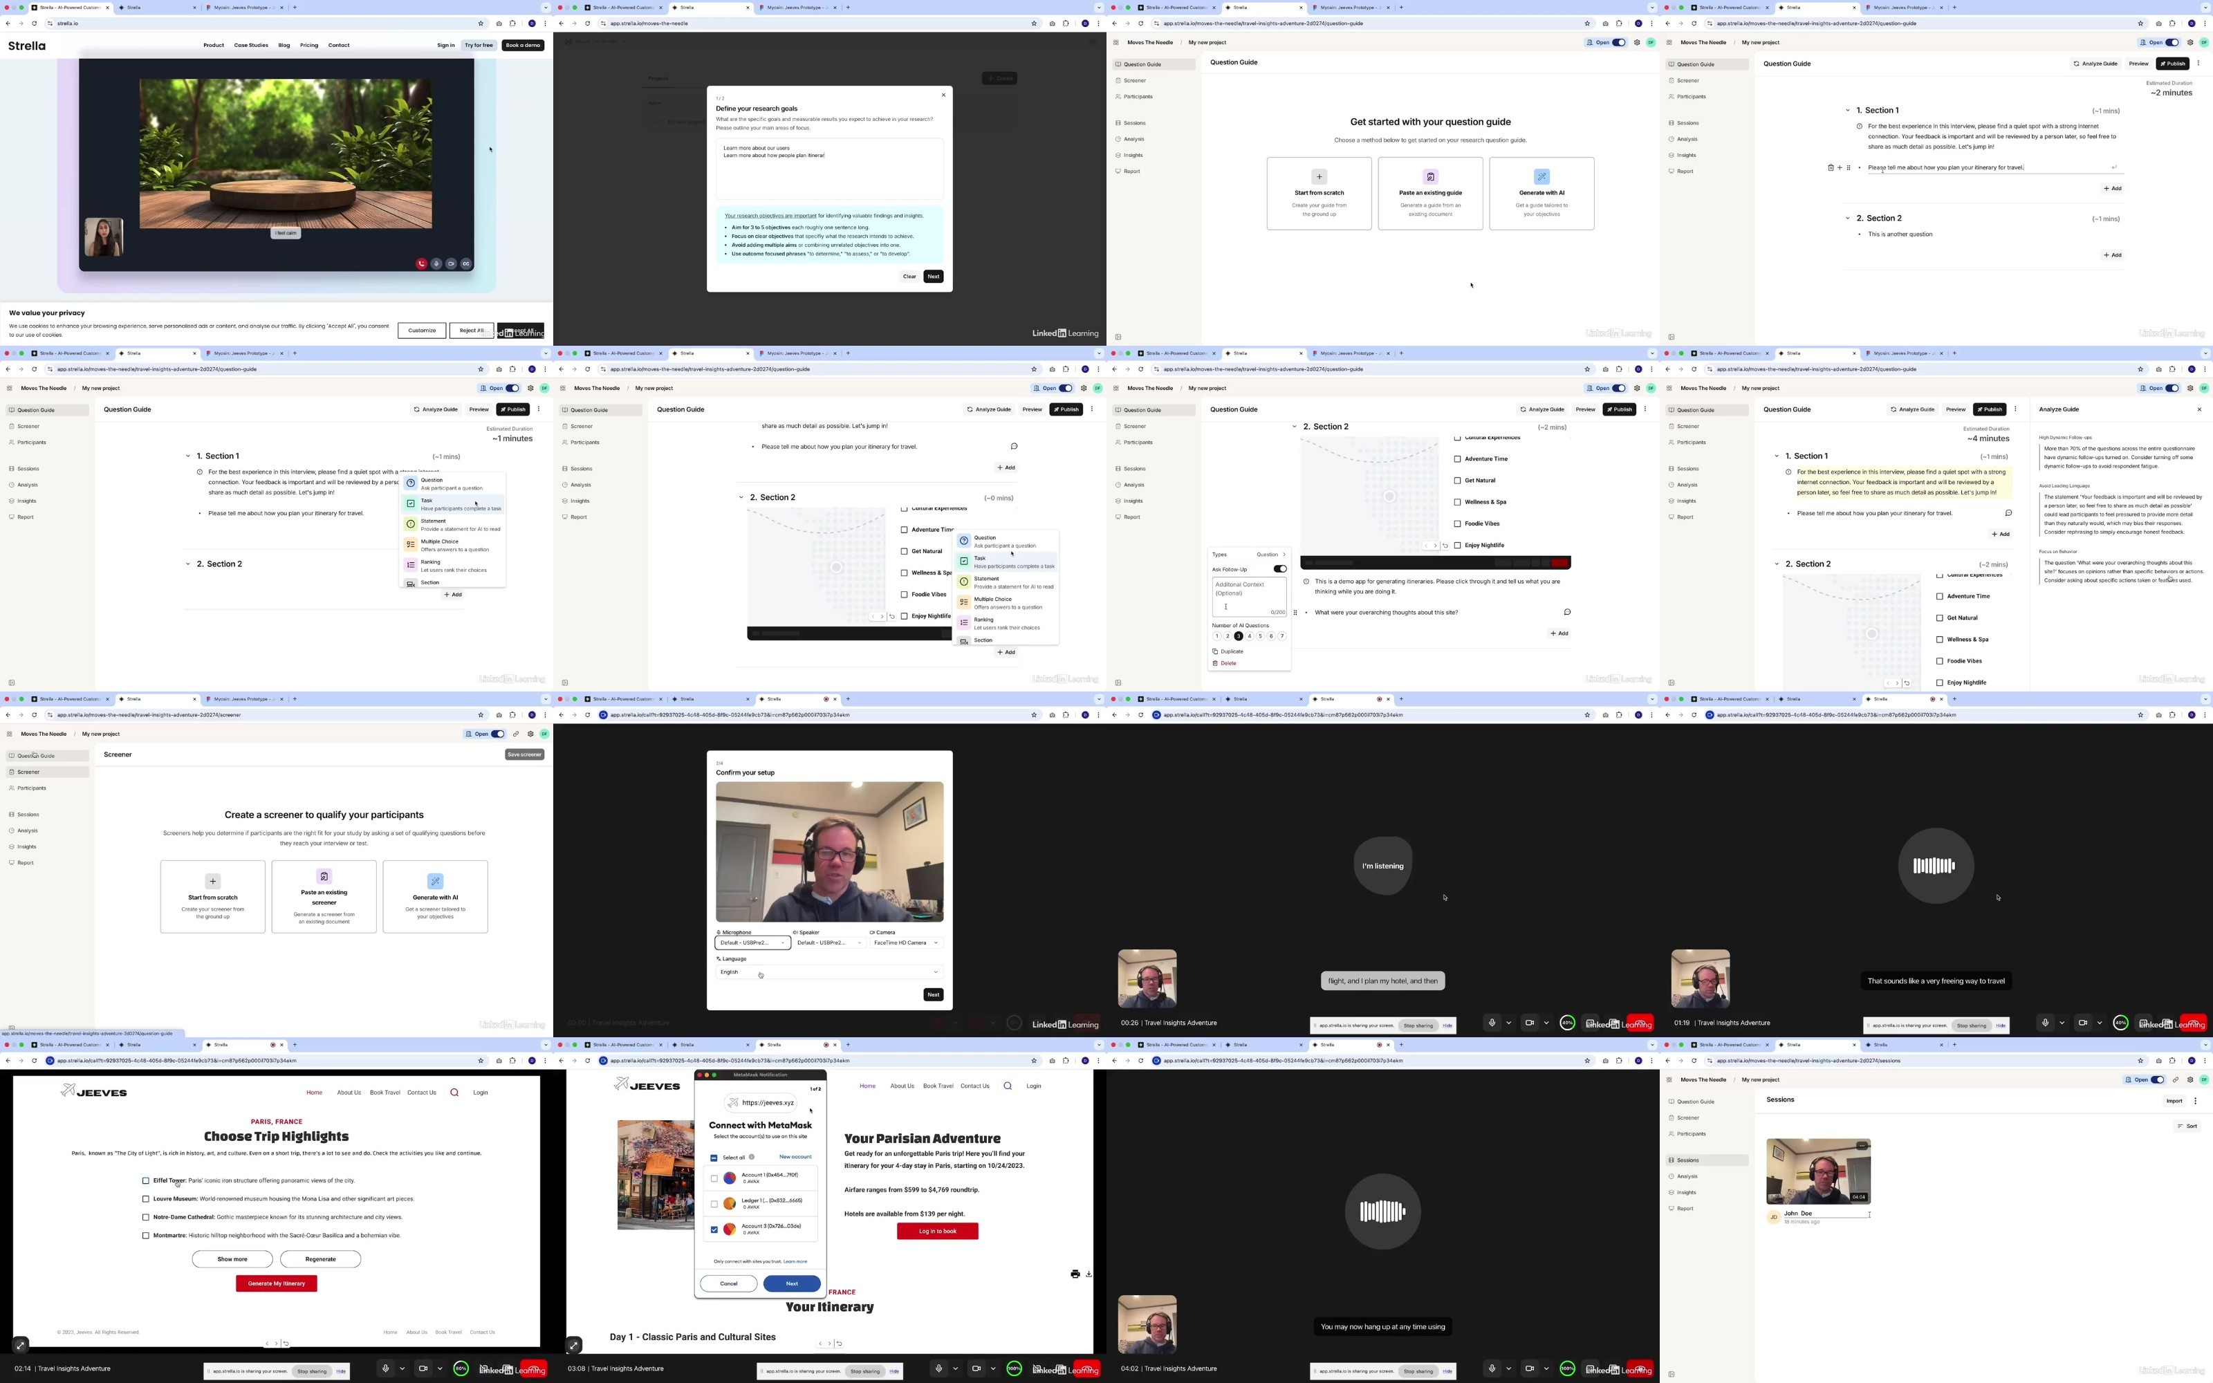
Task: Open three-dot menu beside Import on Sessions page
Action: point(2195,1100)
